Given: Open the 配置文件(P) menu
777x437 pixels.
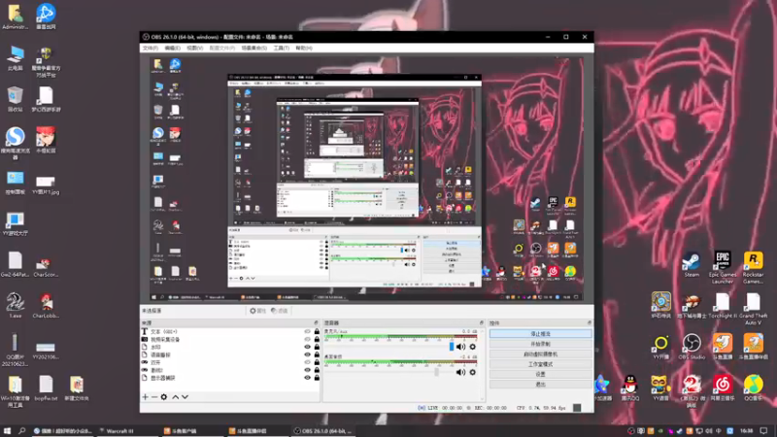Looking at the screenshot, I should point(222,48).
